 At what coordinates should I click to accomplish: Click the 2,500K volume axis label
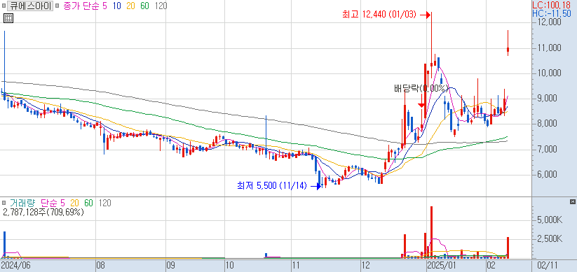click(549, 239)
